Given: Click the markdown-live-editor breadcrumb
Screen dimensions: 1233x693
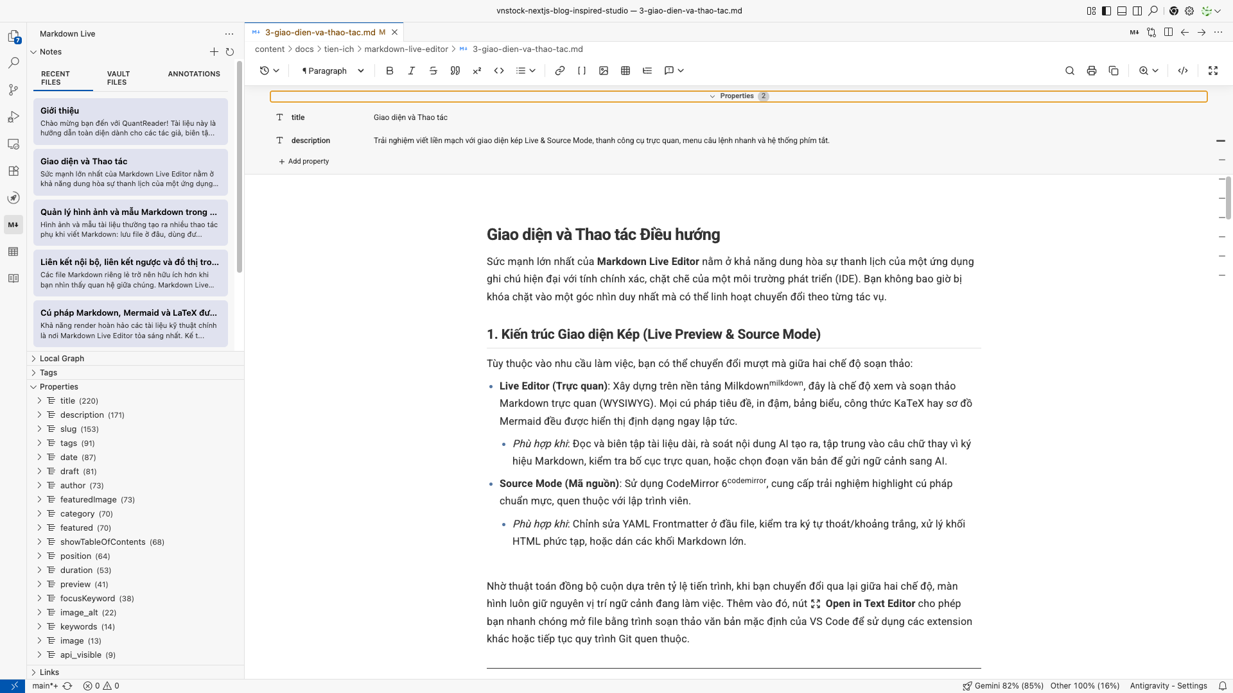Looking at the screenshot, I should pos(407,49).
